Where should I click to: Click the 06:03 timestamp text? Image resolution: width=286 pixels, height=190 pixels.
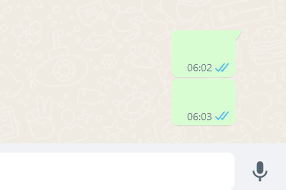pos(199,117)
